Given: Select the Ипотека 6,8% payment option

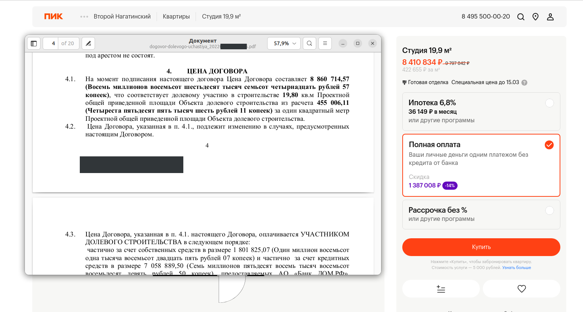Looking at the screenshot, I should (481, 112).
